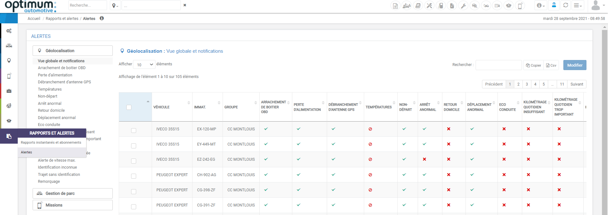Click the blue support agent icon

click(554, 5)
